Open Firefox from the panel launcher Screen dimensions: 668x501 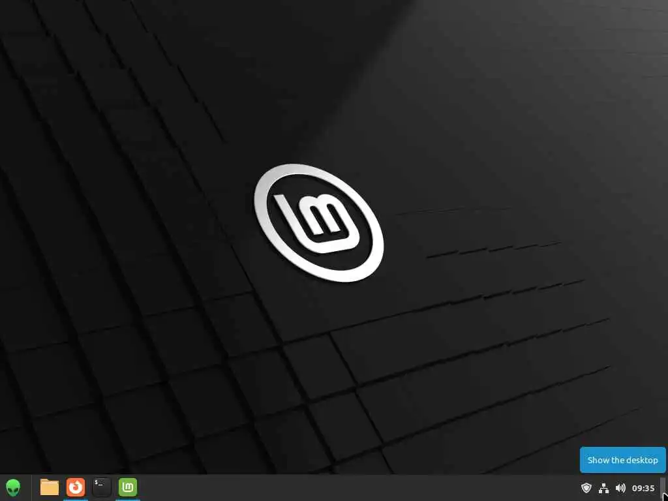(76, 487)
